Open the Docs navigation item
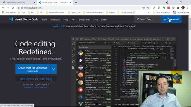 45,20
